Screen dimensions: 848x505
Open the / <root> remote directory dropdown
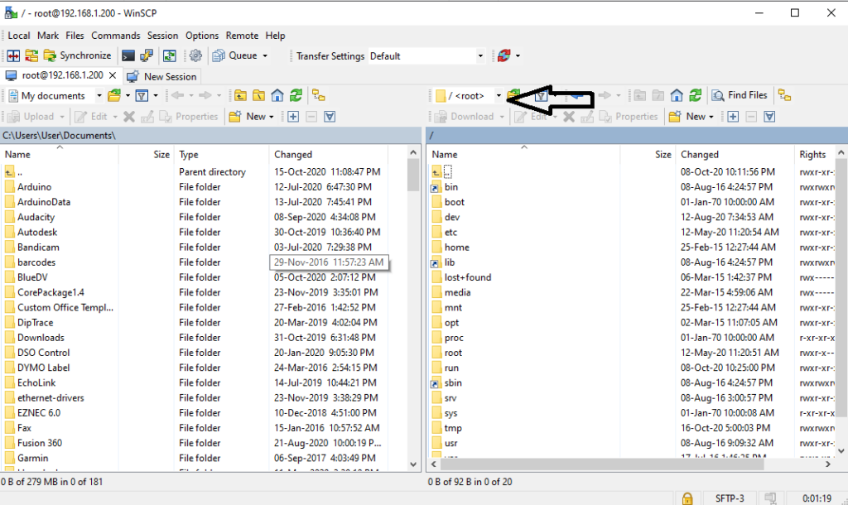tap(499, 96)
